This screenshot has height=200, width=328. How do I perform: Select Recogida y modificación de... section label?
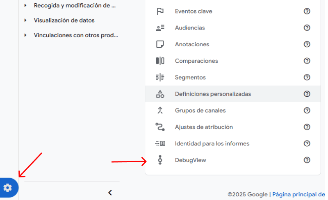point(75,6)
